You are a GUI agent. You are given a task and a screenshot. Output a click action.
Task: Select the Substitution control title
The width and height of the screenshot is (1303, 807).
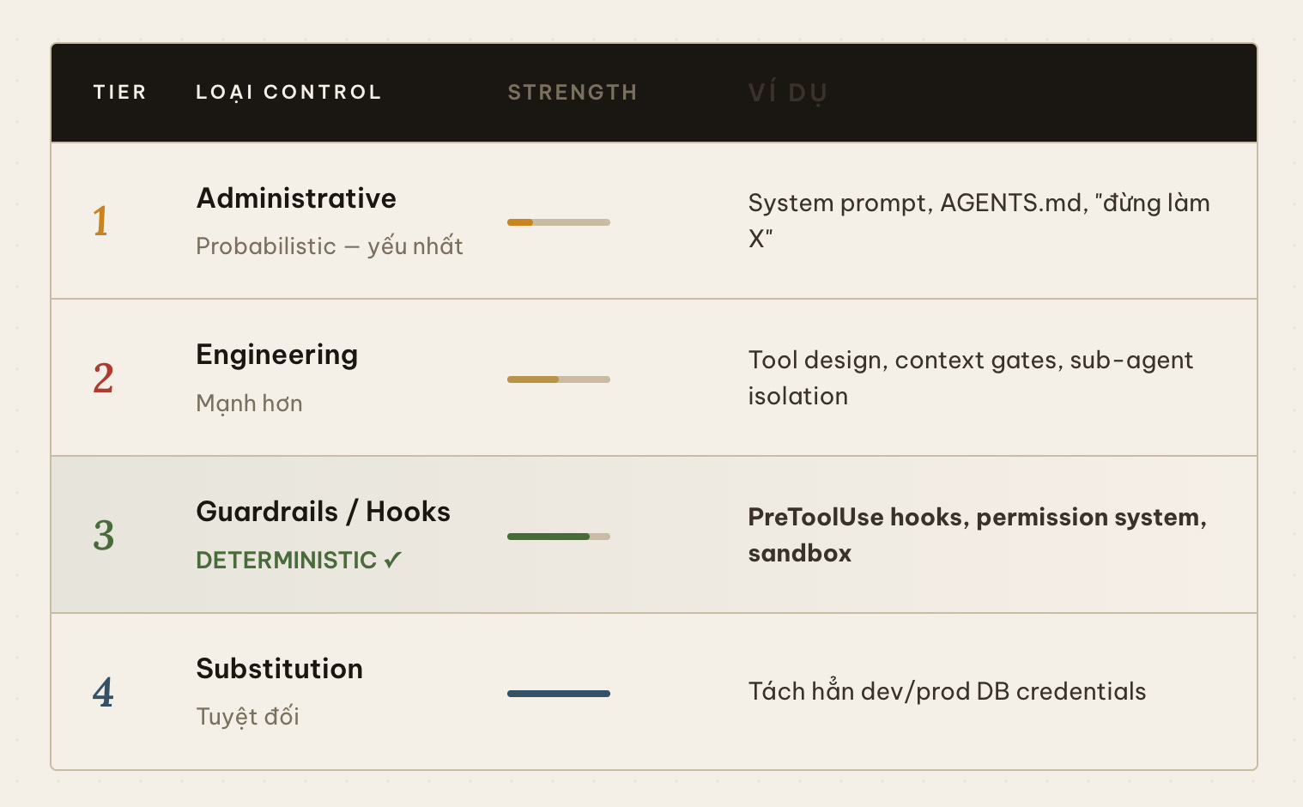279,669
